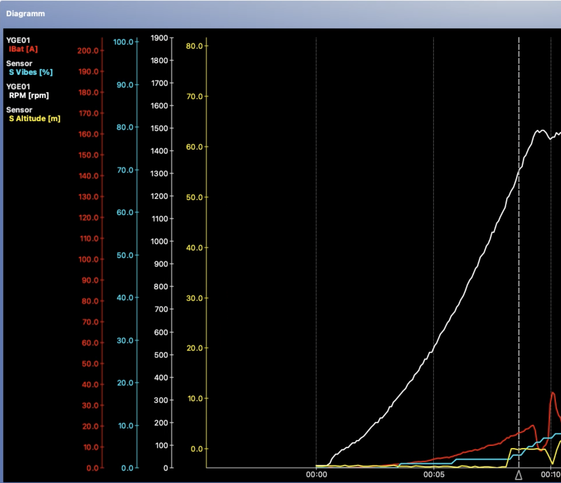Click the red current spike peak near 00:10
This screenshot has height=483, width=561.
pyautogui.click(x=553, y=393)
